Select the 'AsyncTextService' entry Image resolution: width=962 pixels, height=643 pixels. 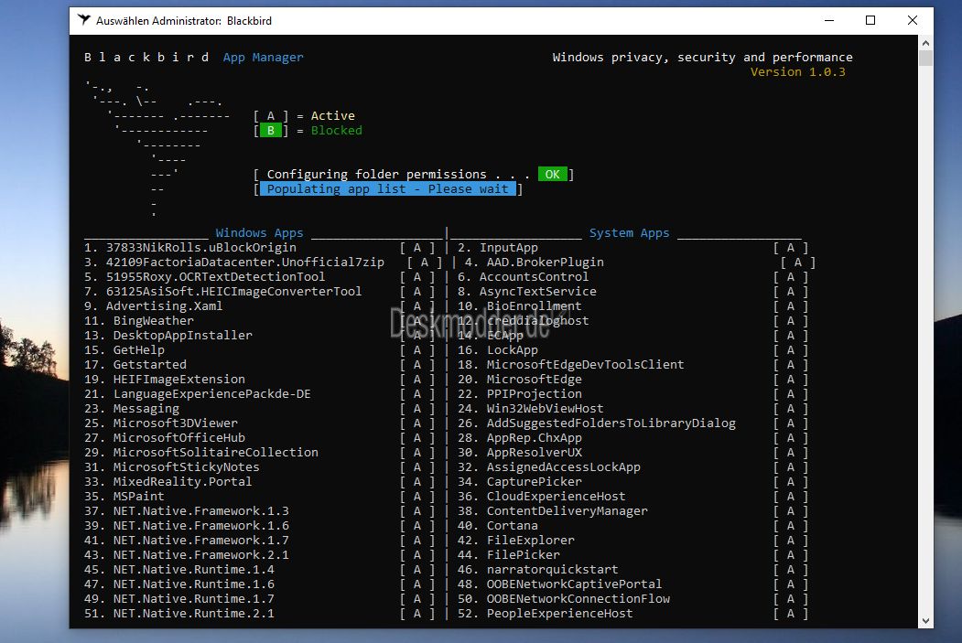[x=537, y=292]
